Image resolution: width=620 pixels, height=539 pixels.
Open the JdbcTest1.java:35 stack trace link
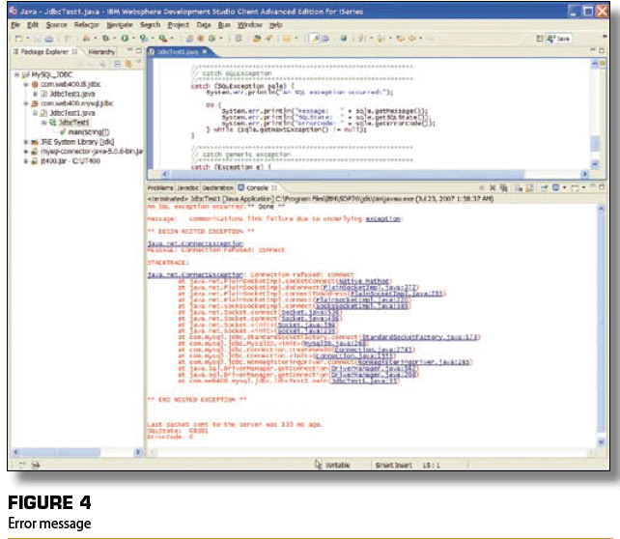364,381
